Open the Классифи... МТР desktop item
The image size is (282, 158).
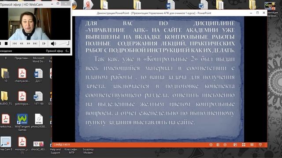click(x=71, y=151)
